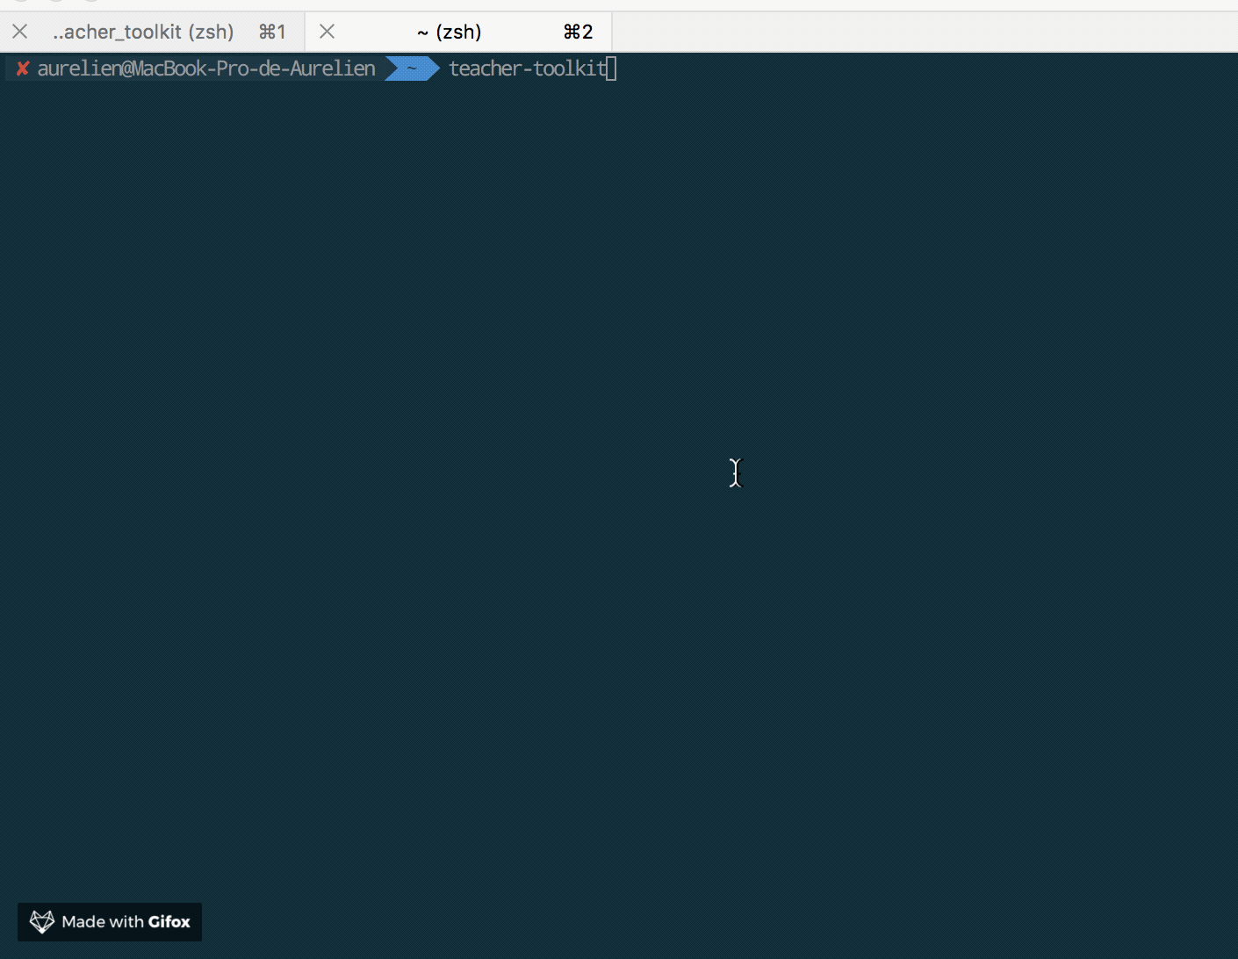Screen dimensions: 1238x959
Task: Switch to the ~ (zsh) tab
Action: (459, 32)
